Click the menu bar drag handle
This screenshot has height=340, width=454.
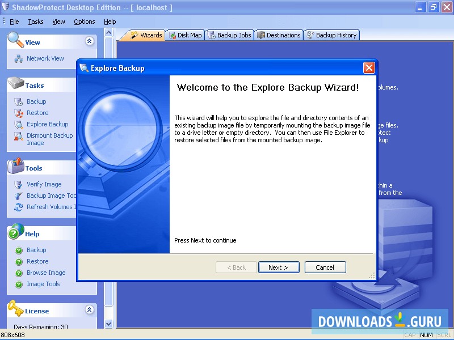click(x=4, y=21)
